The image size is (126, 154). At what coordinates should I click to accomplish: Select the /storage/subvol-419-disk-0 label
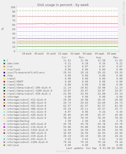[x=26, y=136]
